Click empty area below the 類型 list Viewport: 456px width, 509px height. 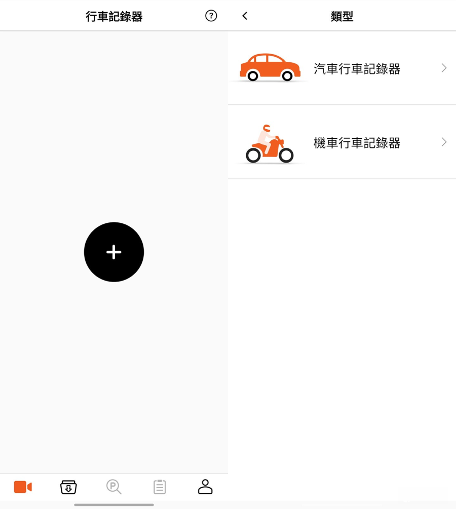pos(342,325)
